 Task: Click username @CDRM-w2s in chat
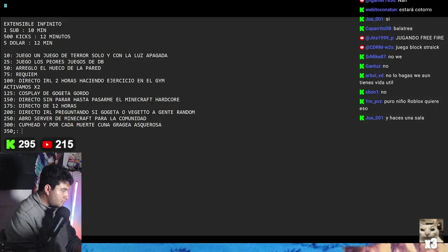click(x=380, y=48)
